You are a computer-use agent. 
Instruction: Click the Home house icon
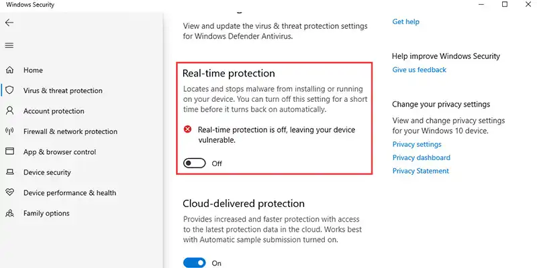click(10, 70)
